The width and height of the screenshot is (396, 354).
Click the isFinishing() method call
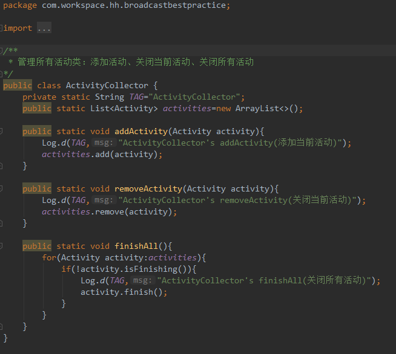(156, 269)
